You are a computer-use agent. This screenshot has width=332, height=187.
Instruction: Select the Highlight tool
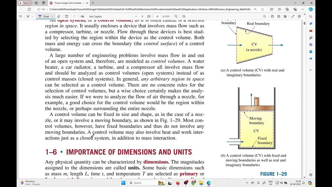point(28,16)
